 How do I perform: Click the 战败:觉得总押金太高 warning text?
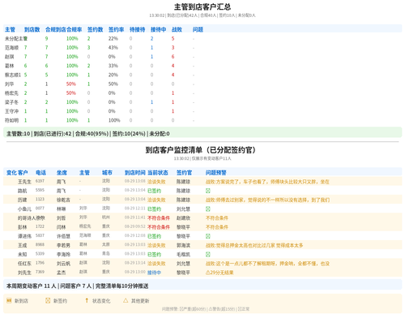point(254,245)
